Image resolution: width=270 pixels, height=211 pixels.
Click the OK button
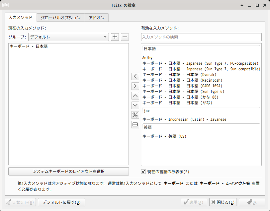click(252, 202)
